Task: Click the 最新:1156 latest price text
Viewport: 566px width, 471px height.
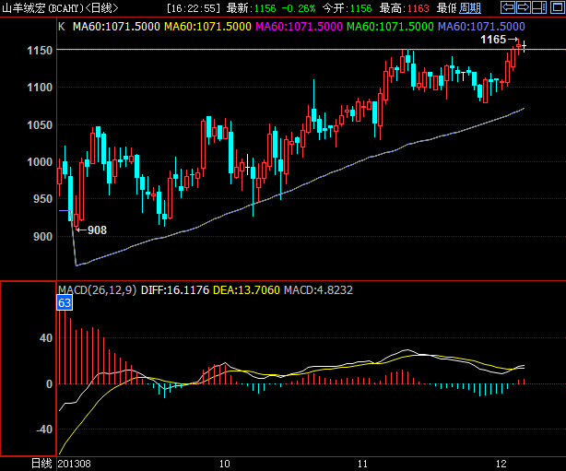Action: [x=252, y=8]
